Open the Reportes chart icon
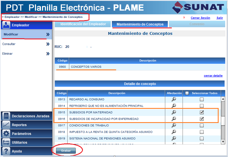 pos(6,125)
